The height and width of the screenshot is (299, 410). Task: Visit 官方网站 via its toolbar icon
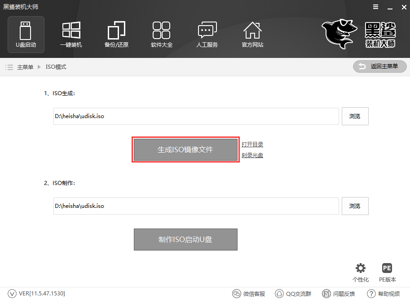252,34
